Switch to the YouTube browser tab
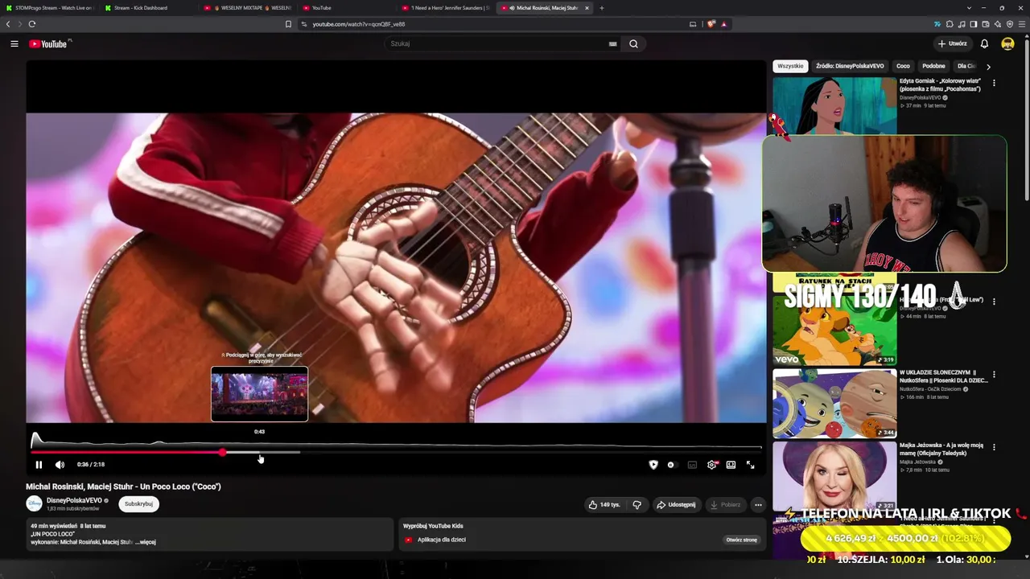The image size is (1030, 579). click(345, 8)
